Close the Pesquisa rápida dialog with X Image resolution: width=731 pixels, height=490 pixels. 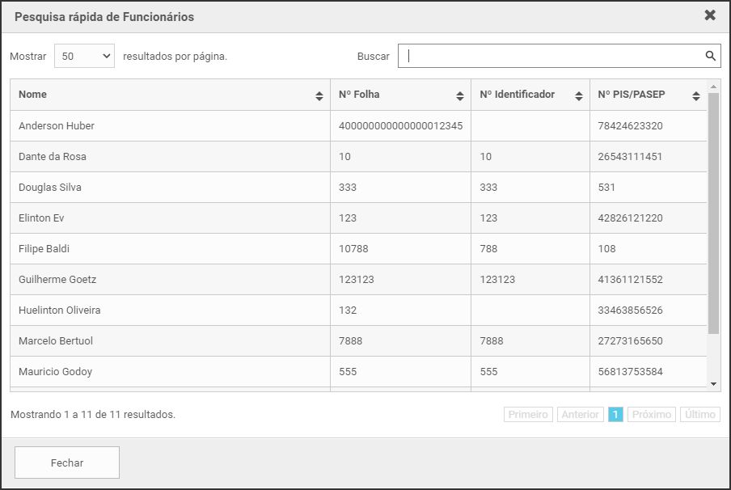tap(710, 15)
